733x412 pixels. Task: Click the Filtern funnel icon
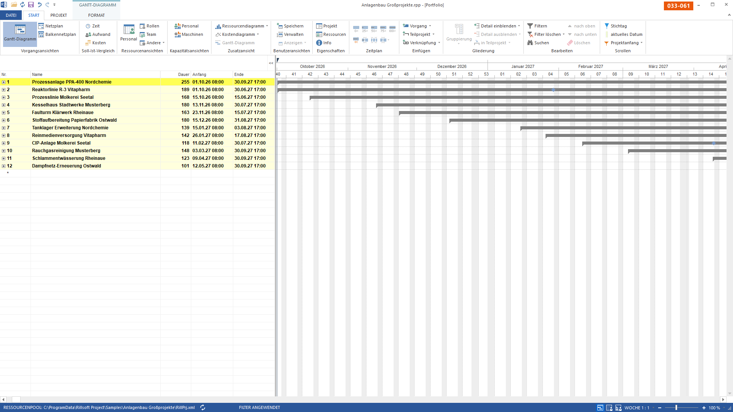(530, 26)
